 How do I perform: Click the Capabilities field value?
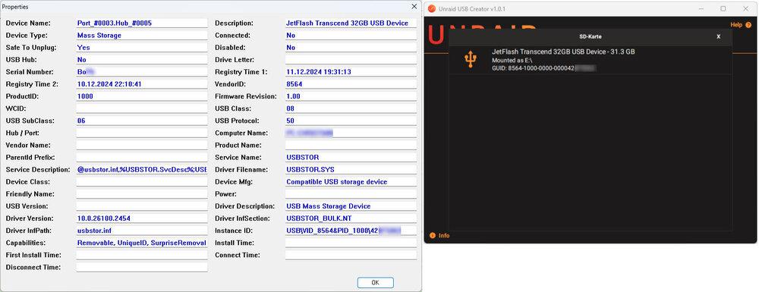(x=142, y=243)
